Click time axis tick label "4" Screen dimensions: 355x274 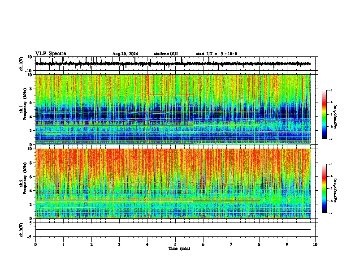pyautogui.click(x=147, y=244)
